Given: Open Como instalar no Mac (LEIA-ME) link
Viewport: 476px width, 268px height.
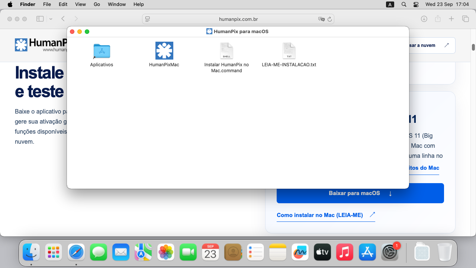Looking at the screenshot, I should point(326,215).
